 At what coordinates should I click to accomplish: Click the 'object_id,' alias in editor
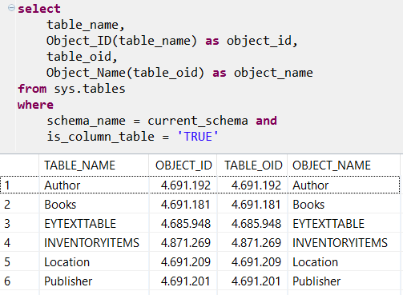tap(262, 41)
